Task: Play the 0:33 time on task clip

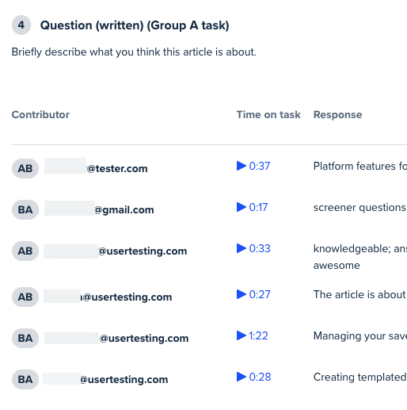Action: [x=253, y=248]
